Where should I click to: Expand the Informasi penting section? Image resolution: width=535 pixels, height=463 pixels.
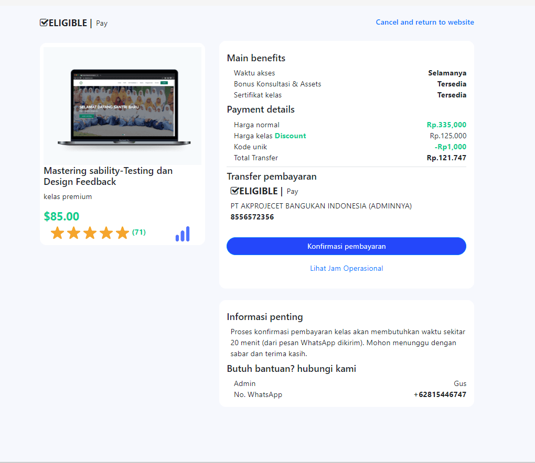point(264,316)
